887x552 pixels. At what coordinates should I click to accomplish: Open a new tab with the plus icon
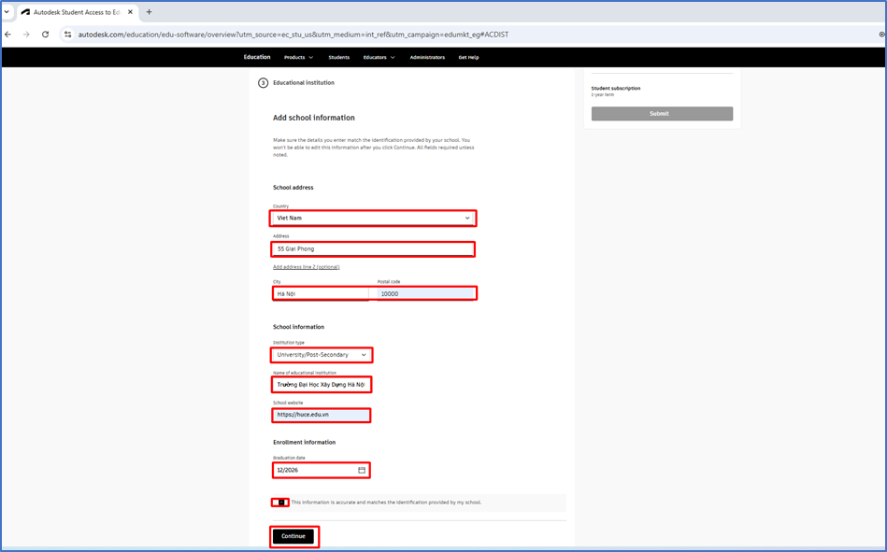click(150, 12)
